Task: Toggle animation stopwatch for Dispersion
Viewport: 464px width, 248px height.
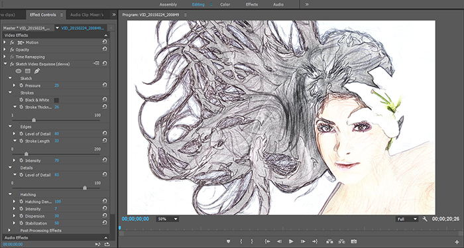Action: [x=21, y=216]
